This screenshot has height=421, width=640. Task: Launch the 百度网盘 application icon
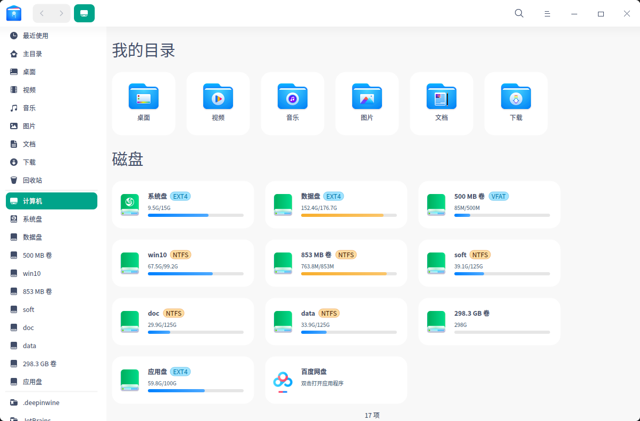click(x=283, y=381)
